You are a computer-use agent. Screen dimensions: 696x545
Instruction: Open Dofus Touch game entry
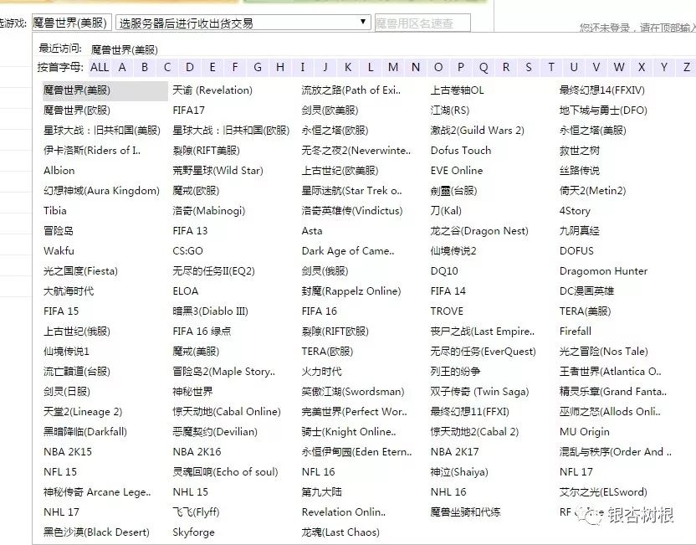point(461,151)
